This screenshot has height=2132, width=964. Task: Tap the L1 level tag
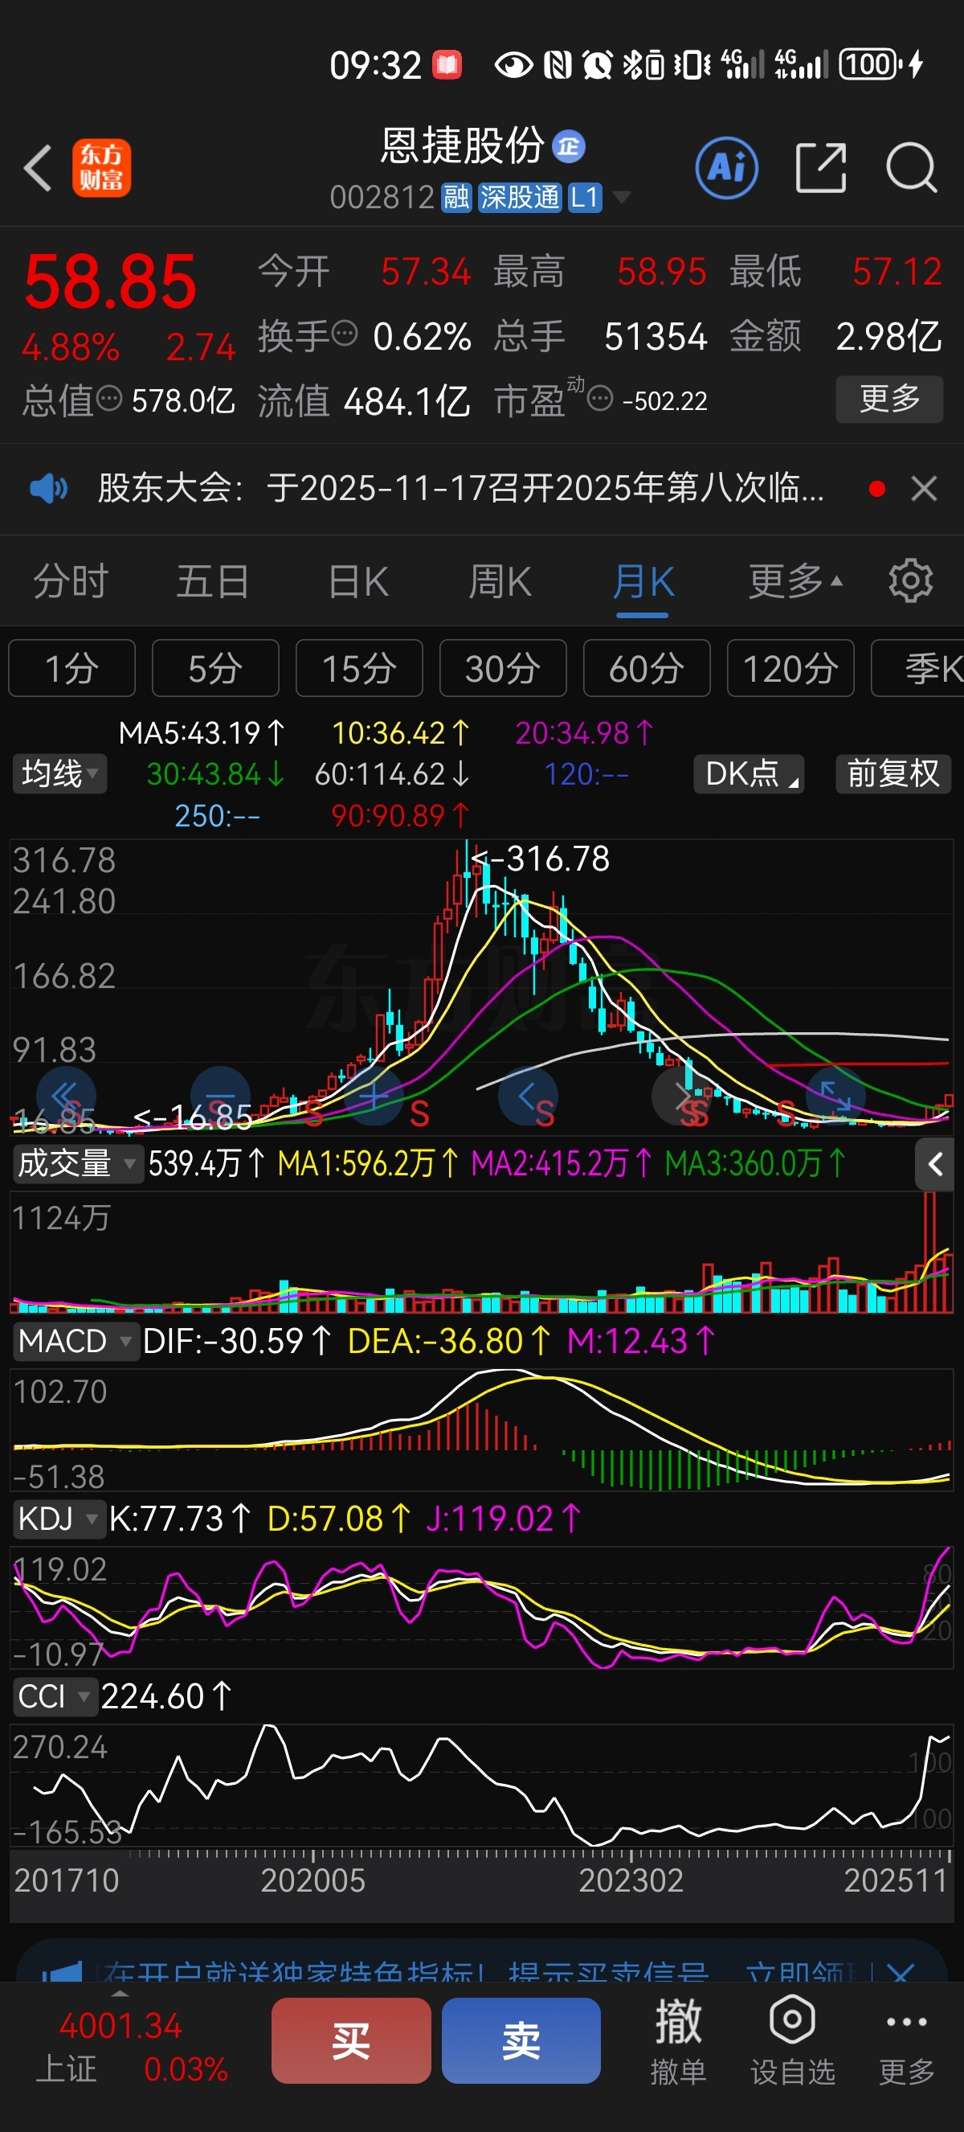tap(585, 197)
